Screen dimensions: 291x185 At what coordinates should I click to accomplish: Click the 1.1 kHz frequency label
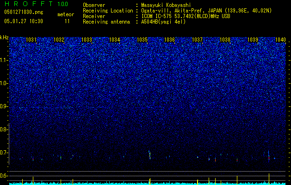(4, 60)
